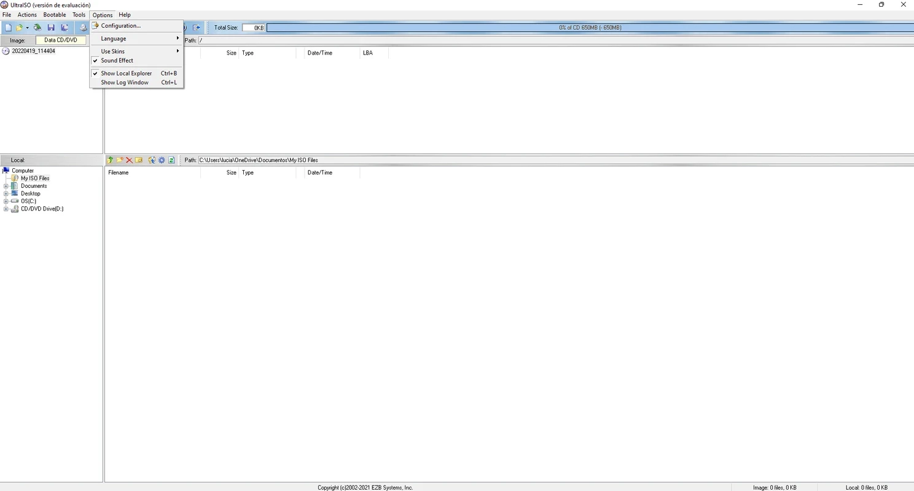This screenshot has height=491, width=914.
Task: Open Configuration from the Options menu
Action: 120,26
